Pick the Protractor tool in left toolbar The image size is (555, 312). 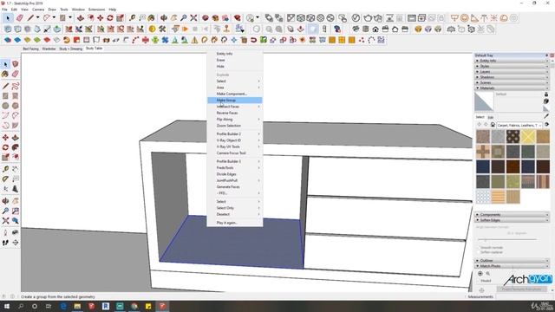click(x=5, y=179)
